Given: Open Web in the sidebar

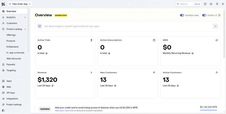Looking at the screenshot, I should [x=9, y=87].
